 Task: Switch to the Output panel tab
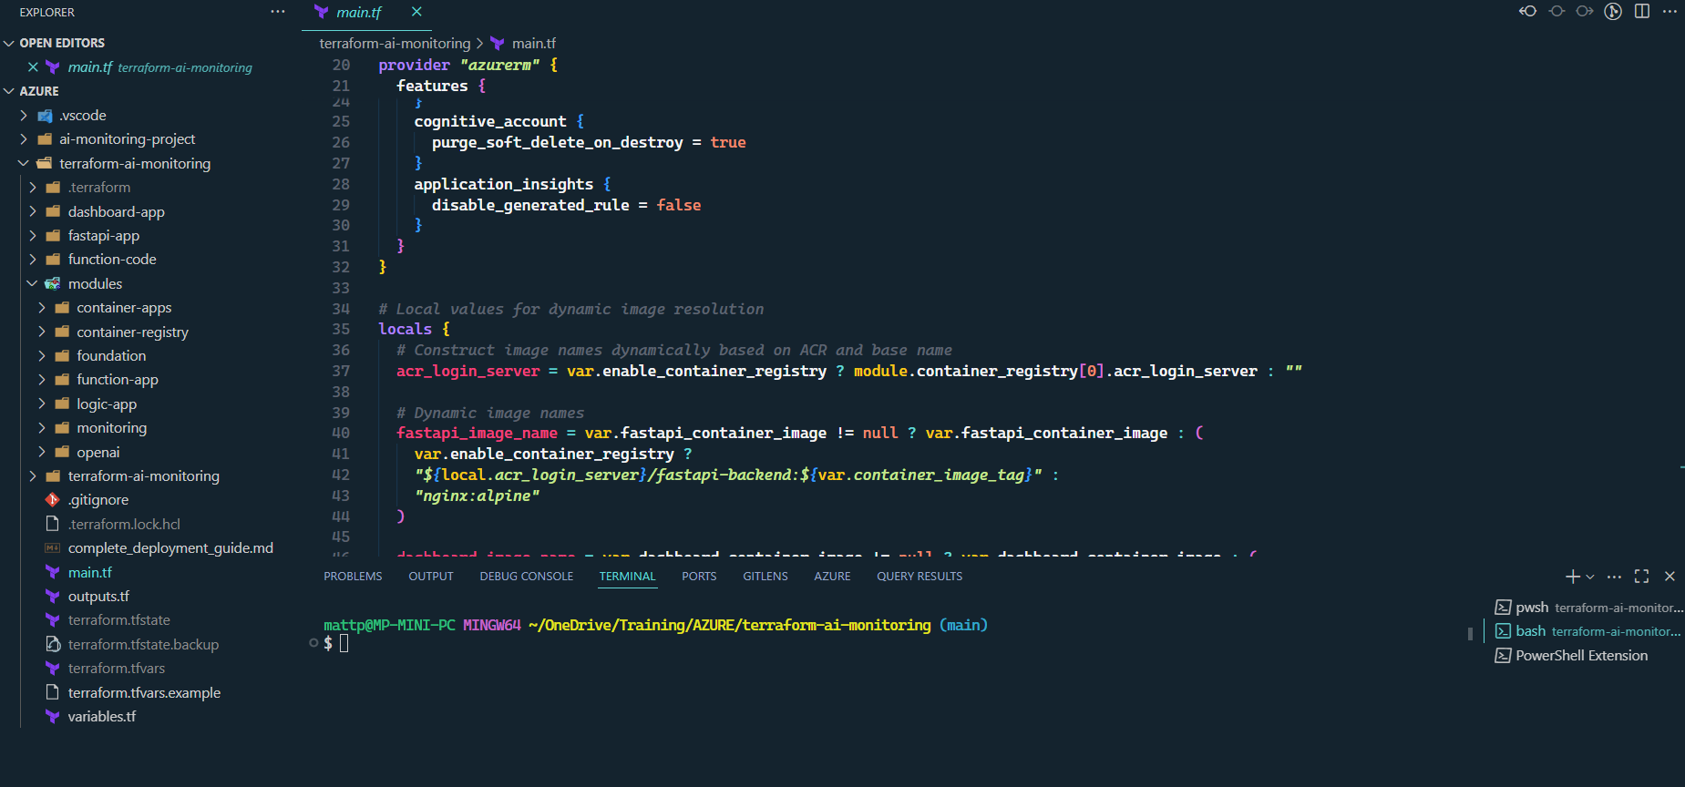coord(431,577)
